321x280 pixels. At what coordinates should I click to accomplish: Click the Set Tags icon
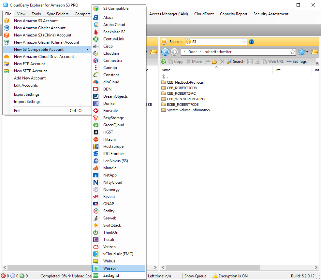point(297,61)
